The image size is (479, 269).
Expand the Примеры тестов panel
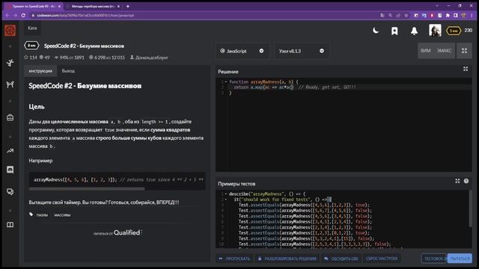pos(457,181)
